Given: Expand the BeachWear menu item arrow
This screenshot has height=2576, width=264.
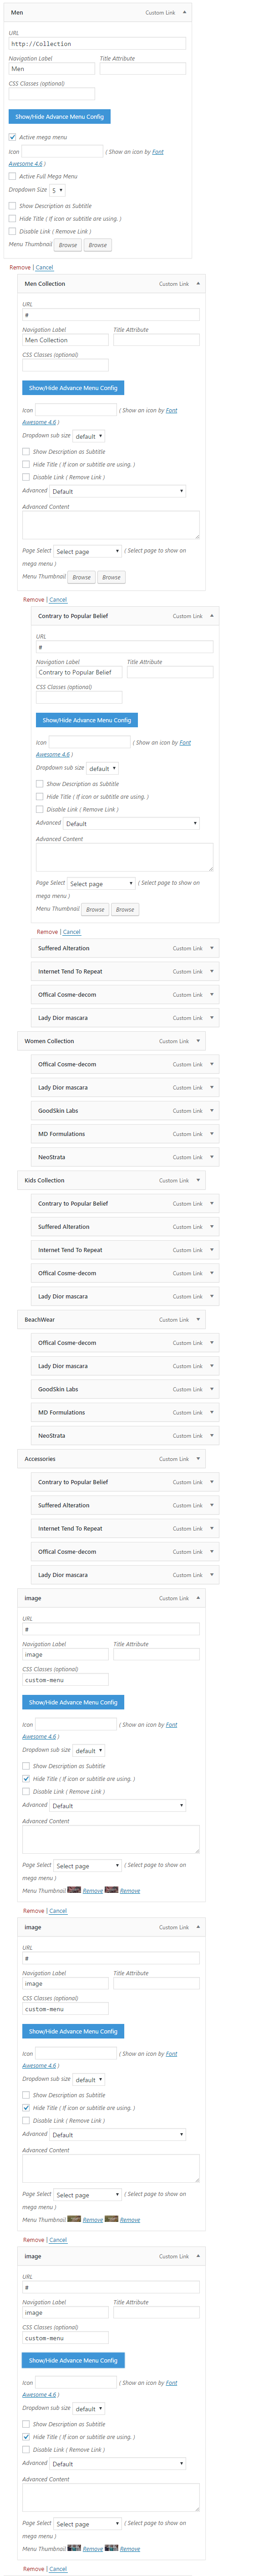Looking at the screenshot, I should point(198,1318).
